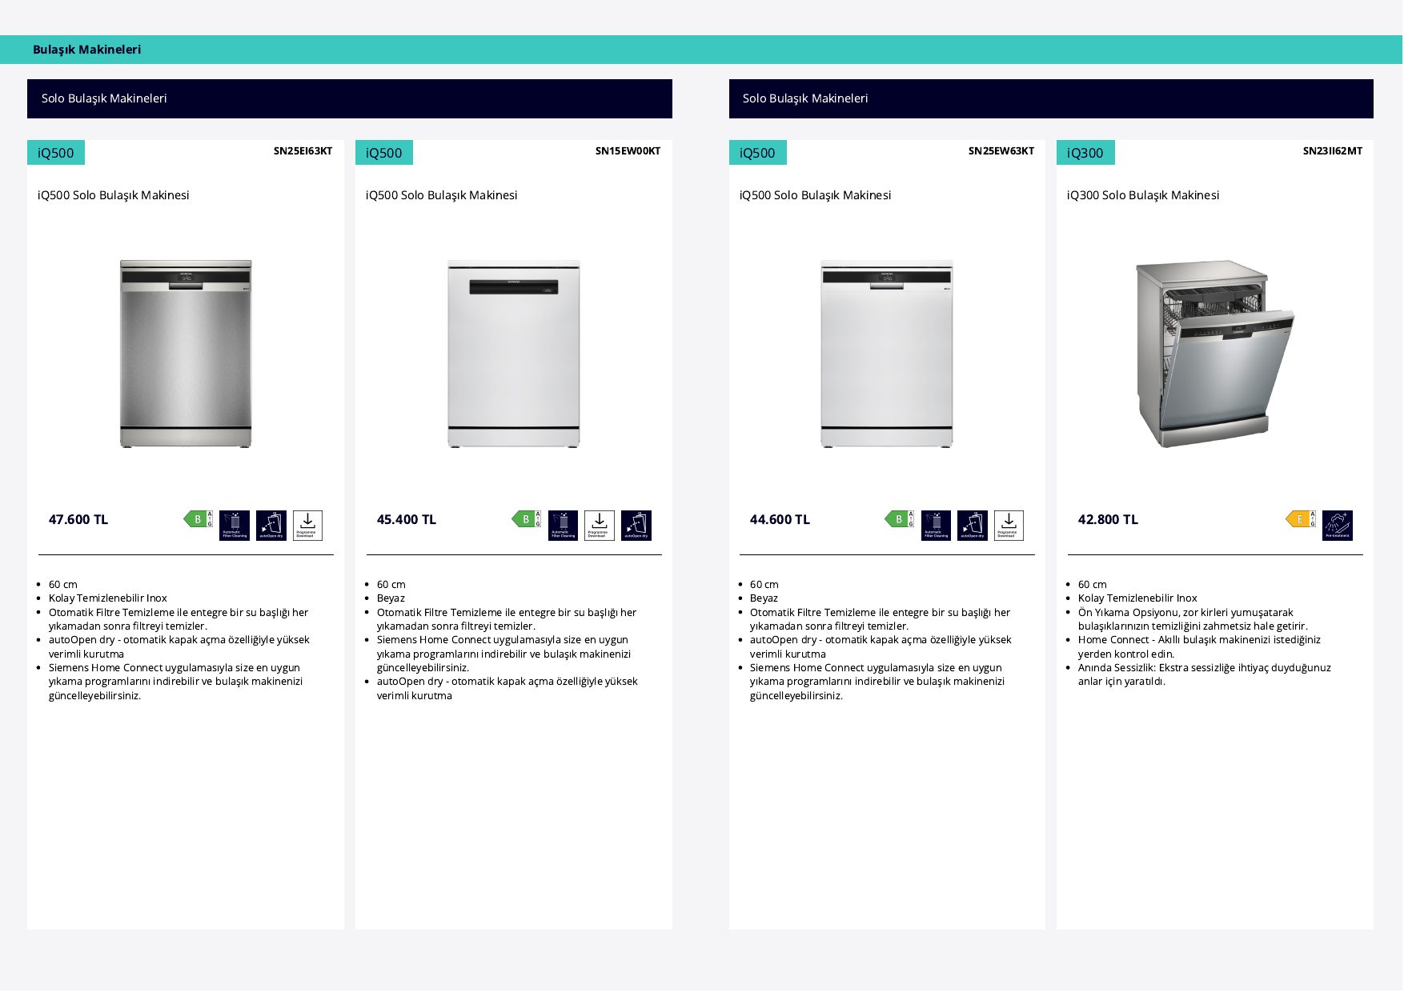The height and width of the screenshot is (992, 1404).
Task: Click the product title on the SN15EW00KT card
Action: (x=442, y=195)
